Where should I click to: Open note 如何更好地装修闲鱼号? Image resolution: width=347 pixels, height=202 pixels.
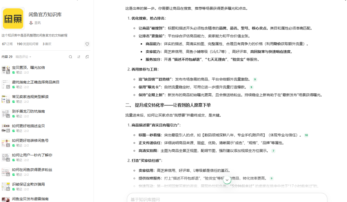30,140
